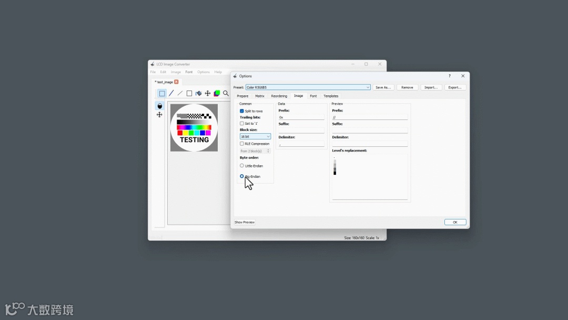568x320 pixels.
Task: Click the from 2 block(s) spinner
Action: pyautogui.click(x=255, y=151)
